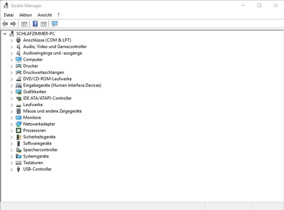284x210 pixels.
Task: Show or hide the console tree icon
Action: (x=24, y=24)
